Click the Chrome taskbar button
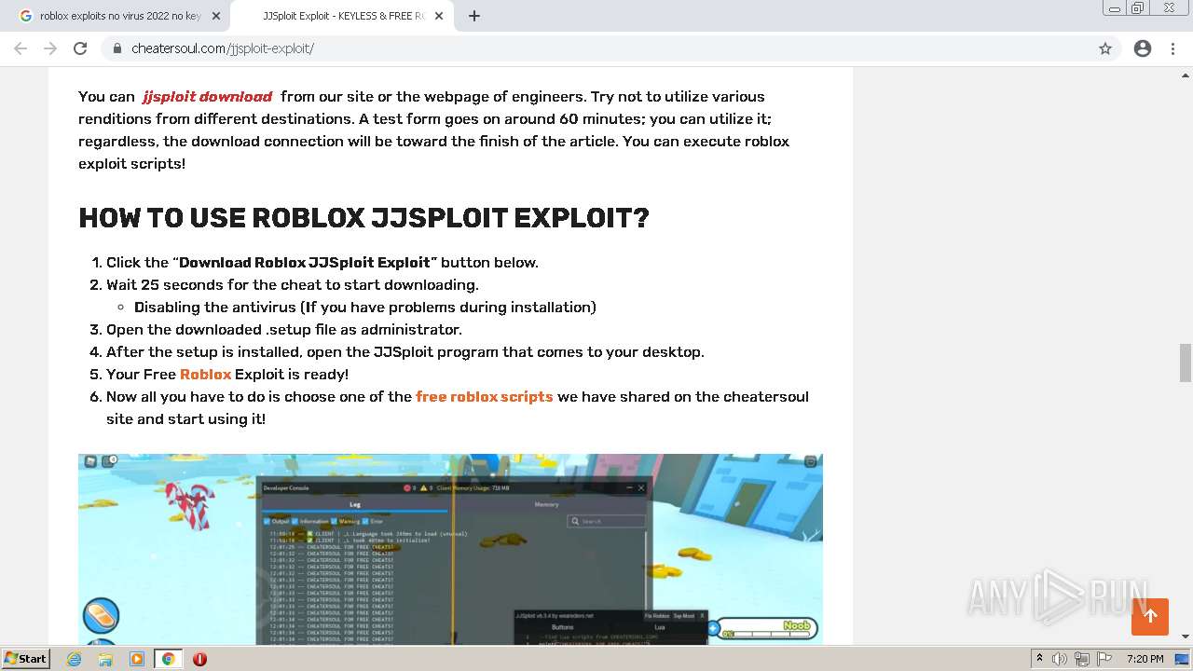1193x671 pixels. tap(168, 659)
